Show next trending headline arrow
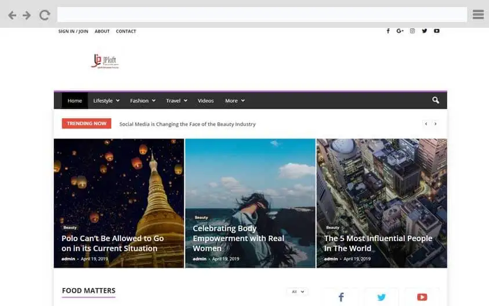Screen dimensions: 489x306 (436, 124)
